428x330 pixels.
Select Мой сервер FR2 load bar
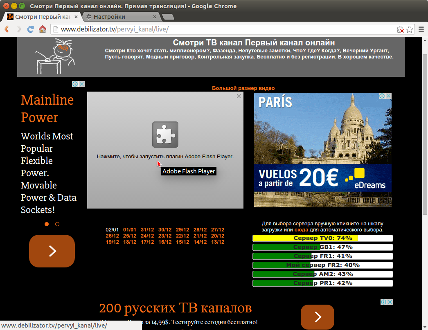pyautogui.click(x=323, y=265)
